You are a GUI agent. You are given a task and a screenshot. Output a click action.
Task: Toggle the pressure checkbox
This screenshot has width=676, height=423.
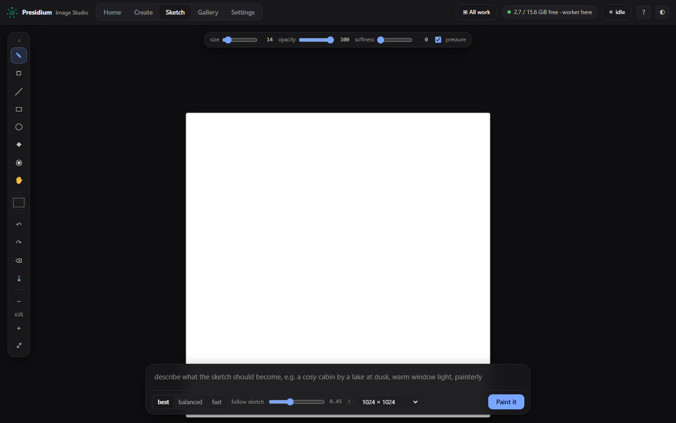pos(438,39)
